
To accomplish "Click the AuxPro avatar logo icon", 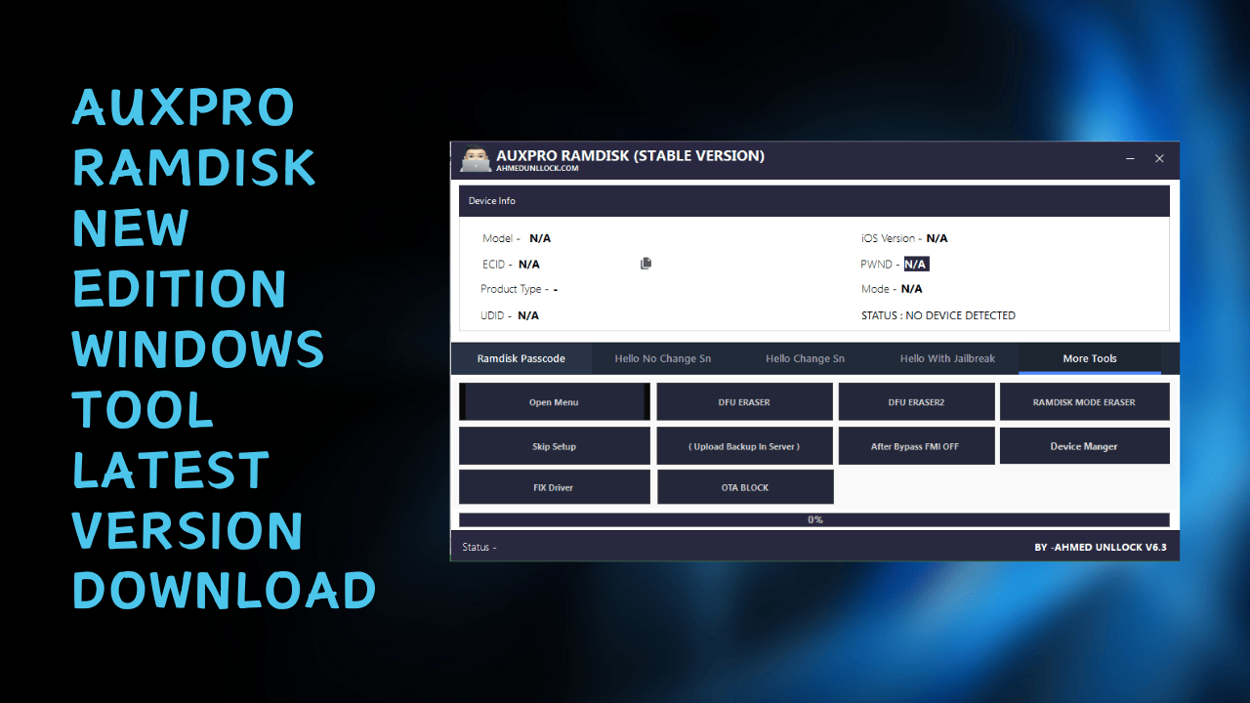I will [476, 160].
